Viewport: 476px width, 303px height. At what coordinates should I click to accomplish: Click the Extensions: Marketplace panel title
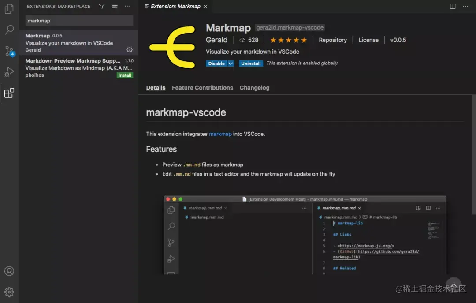coord(59,6)
